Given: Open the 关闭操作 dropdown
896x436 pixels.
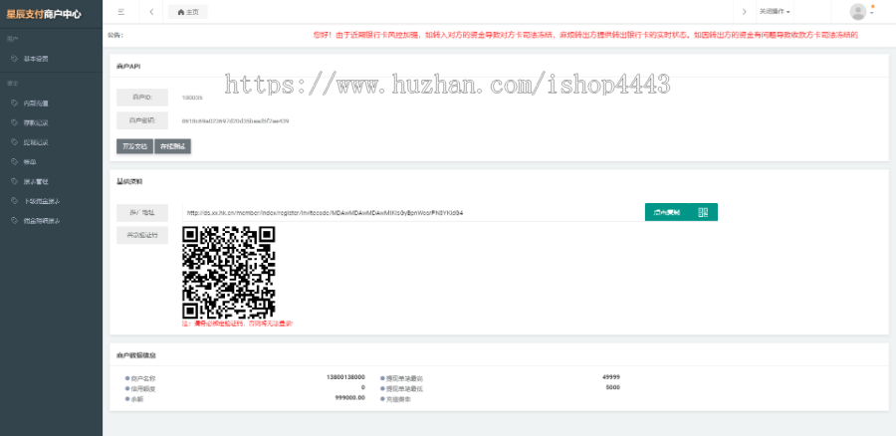Looking at the screenshot, I should click(775, 11).
